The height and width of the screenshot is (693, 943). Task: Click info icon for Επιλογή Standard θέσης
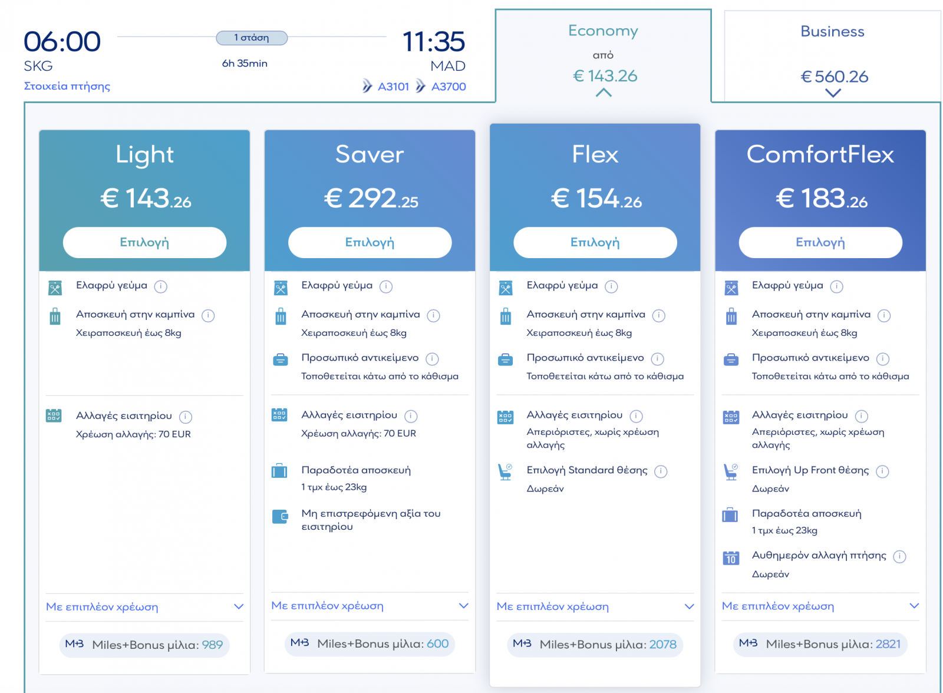pyautogui.click(x=661, y=471)
